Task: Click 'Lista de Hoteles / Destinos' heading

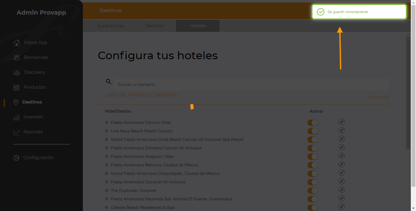Action: click(141, 95)
